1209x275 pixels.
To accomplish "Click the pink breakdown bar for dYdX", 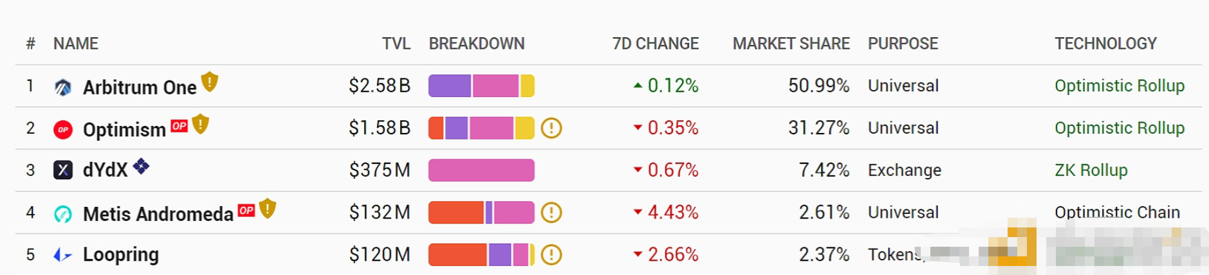I will (481, 170).
